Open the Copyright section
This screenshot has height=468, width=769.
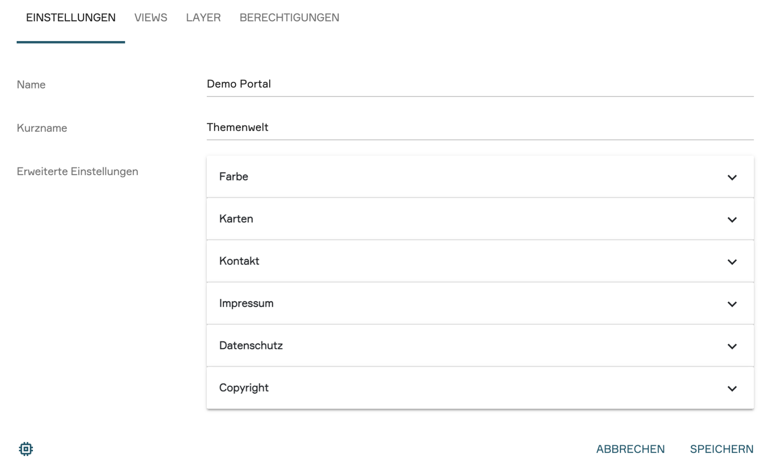coord(427,388)
